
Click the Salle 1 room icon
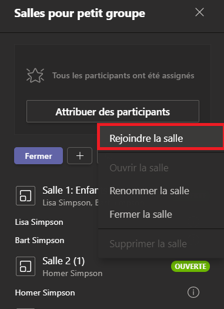tap(26, 195)
